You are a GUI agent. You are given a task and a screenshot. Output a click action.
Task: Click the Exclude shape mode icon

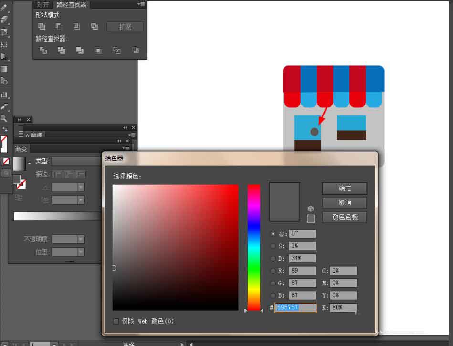tap(95, 27)
